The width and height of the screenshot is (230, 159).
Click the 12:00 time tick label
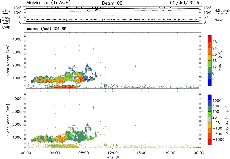pyautogui.click(x=112, y=153)
